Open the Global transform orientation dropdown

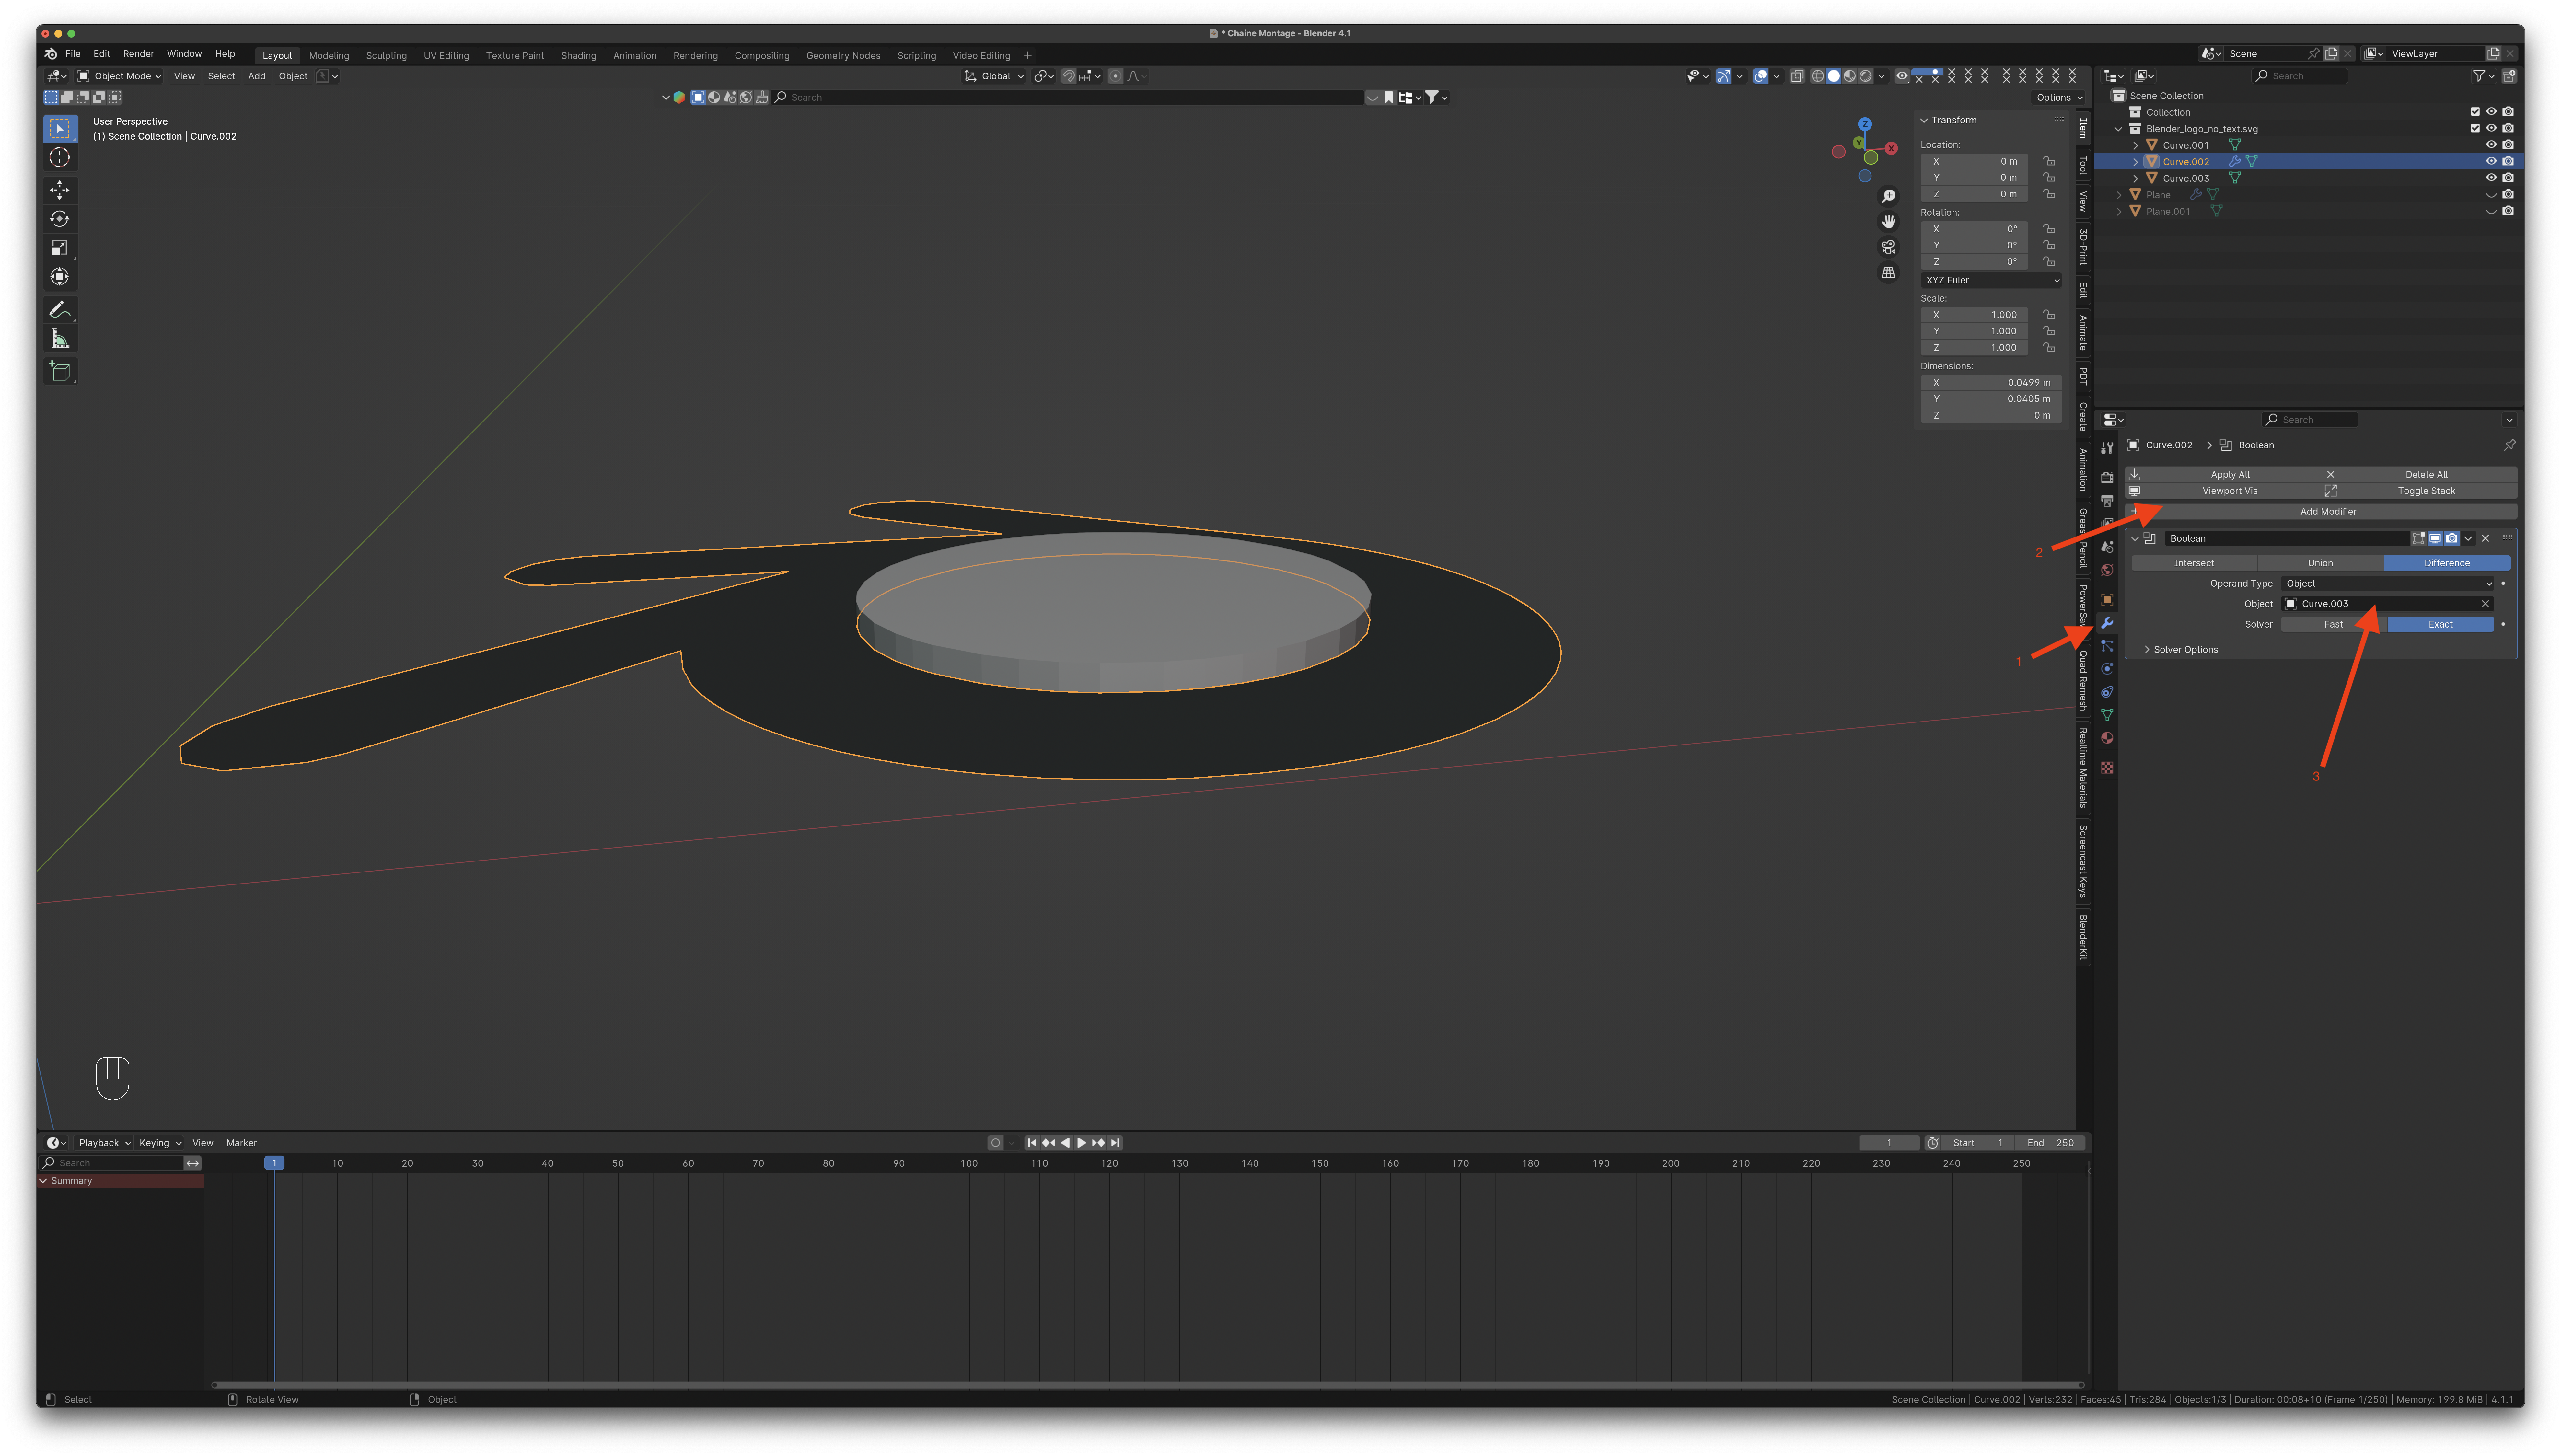click(x=994, y=76)
